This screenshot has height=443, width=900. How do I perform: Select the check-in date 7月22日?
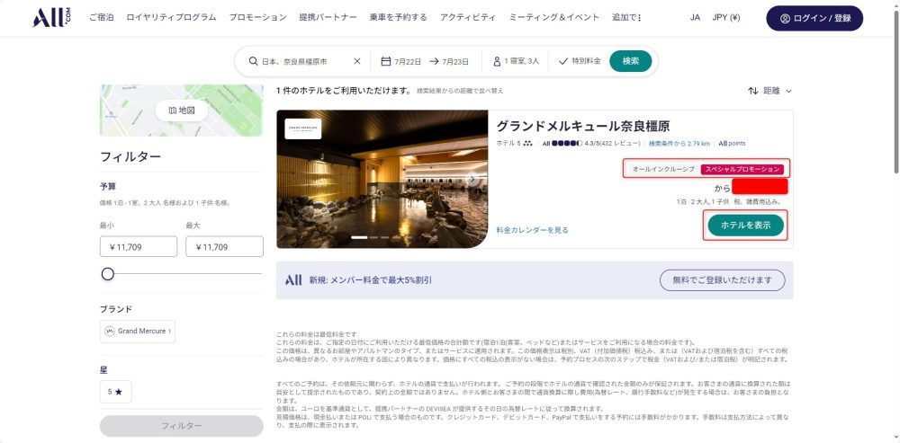(x=408, y=61)
